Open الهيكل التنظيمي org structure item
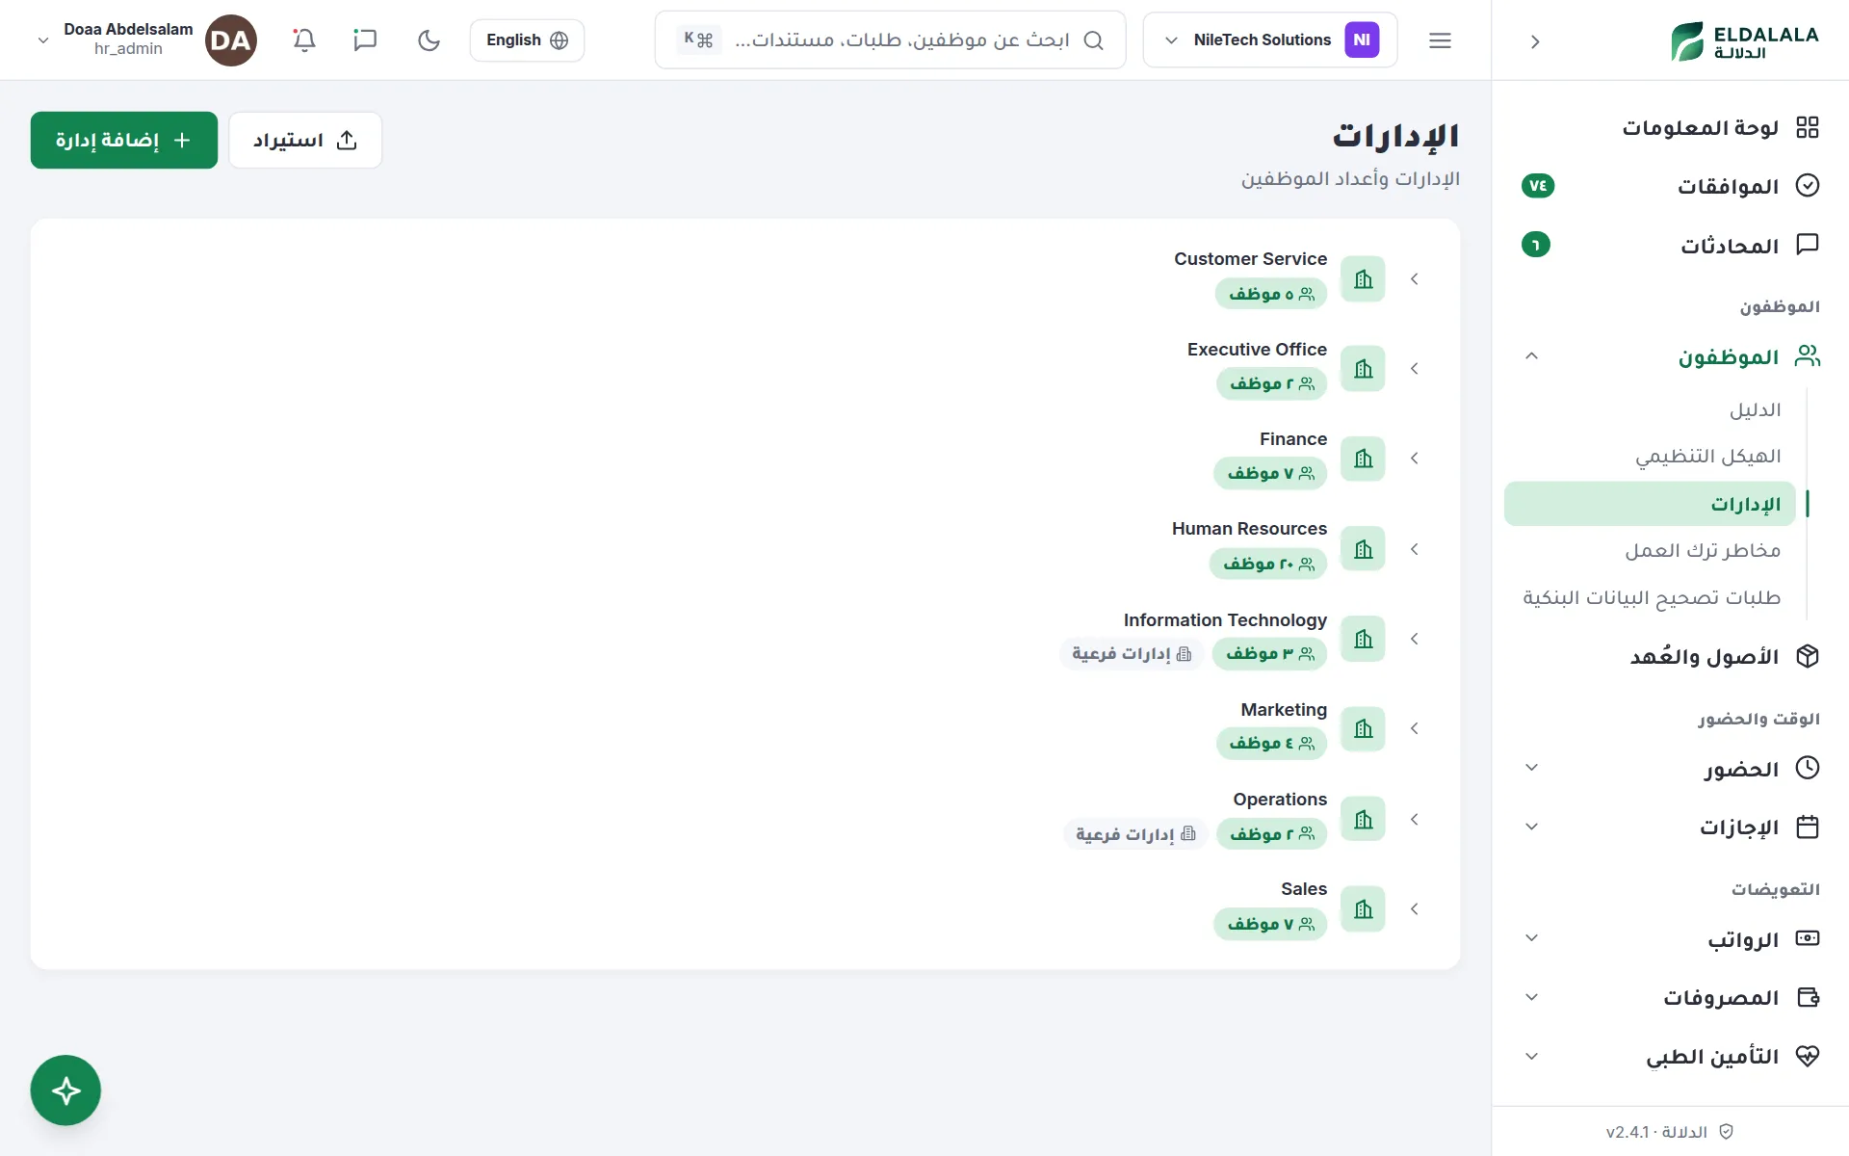 (x=1708, y=457)
